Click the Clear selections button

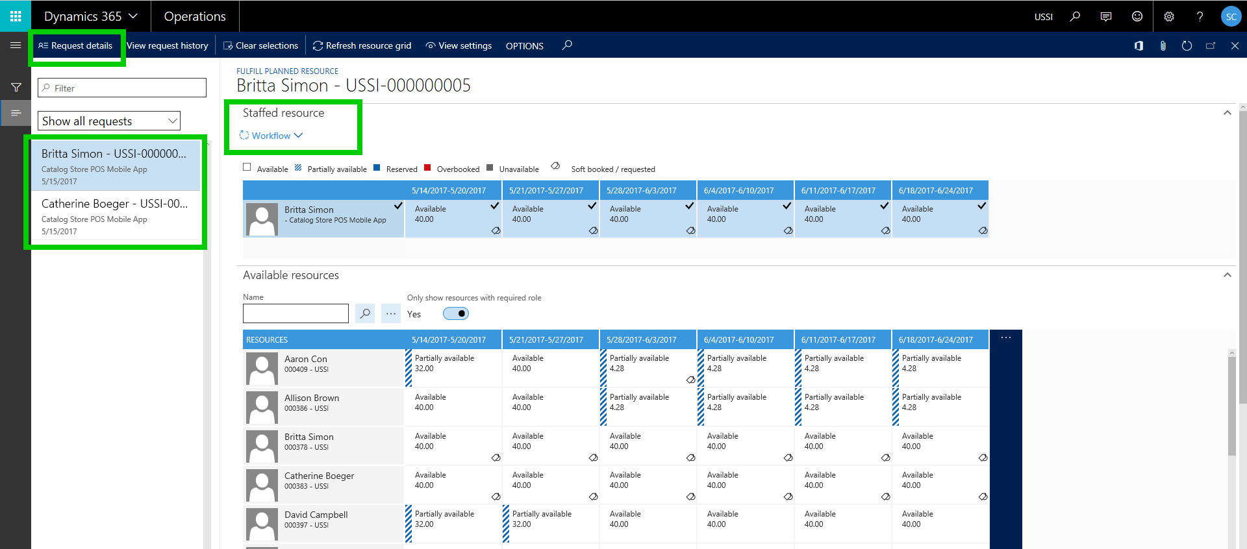(260, 45)
